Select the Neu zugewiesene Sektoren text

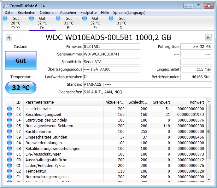[x=49, y=126]
